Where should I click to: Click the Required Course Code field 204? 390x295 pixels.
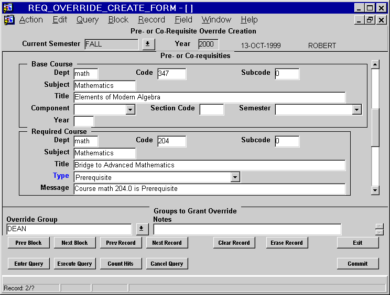click(x=171, y=141)
